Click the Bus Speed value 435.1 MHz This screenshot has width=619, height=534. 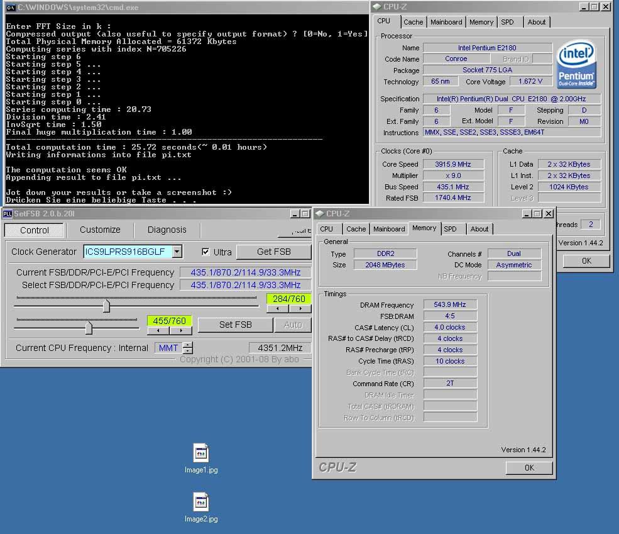pyautogui.click(x=453, y=187)
